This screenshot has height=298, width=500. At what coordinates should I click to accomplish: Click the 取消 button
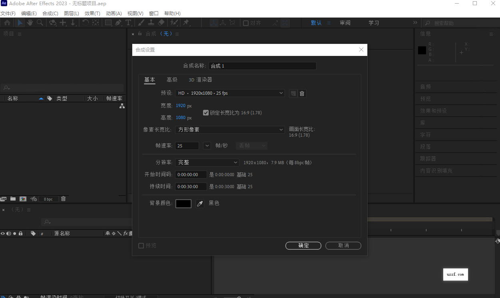click(x=343, y=246)
